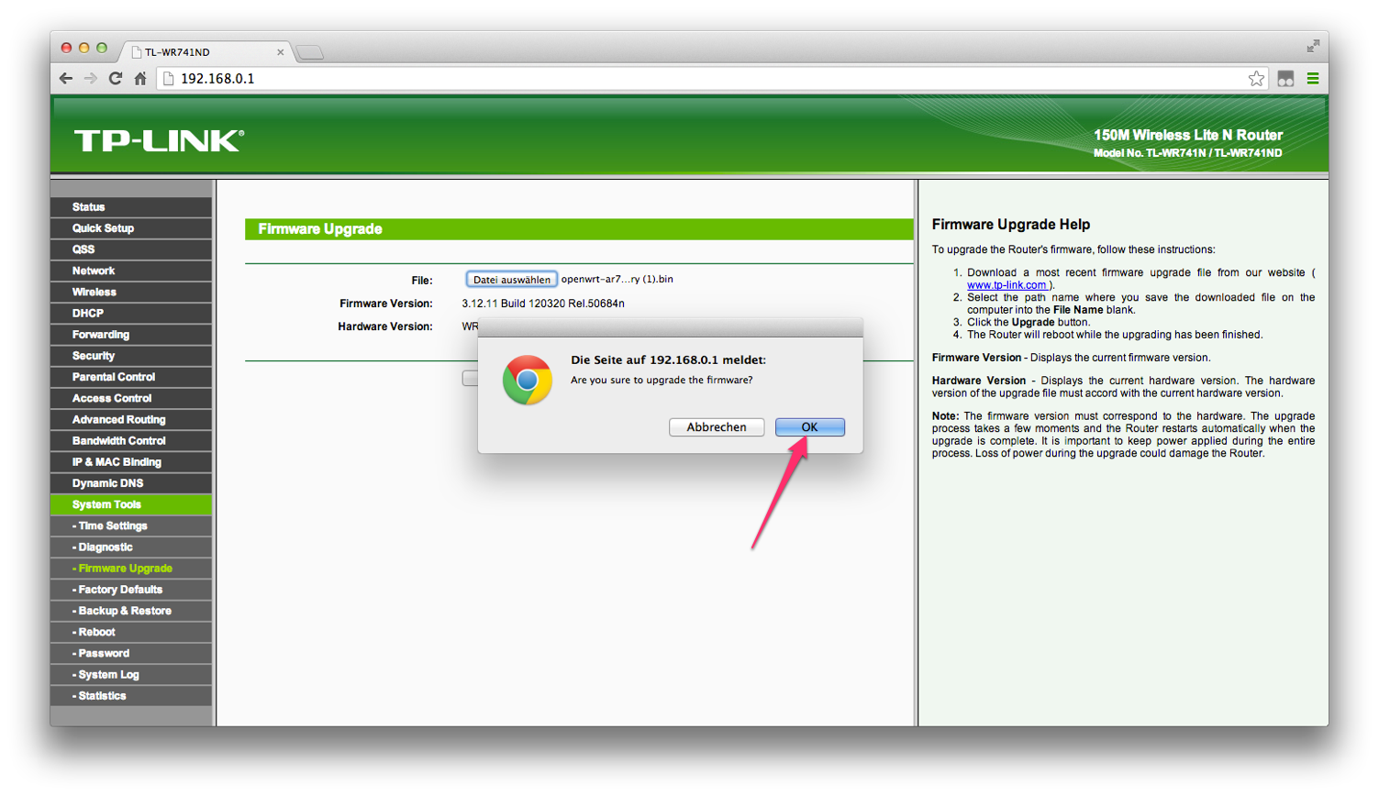Click the browser forward arrow

pyautogui.click(x=90, y=79)
